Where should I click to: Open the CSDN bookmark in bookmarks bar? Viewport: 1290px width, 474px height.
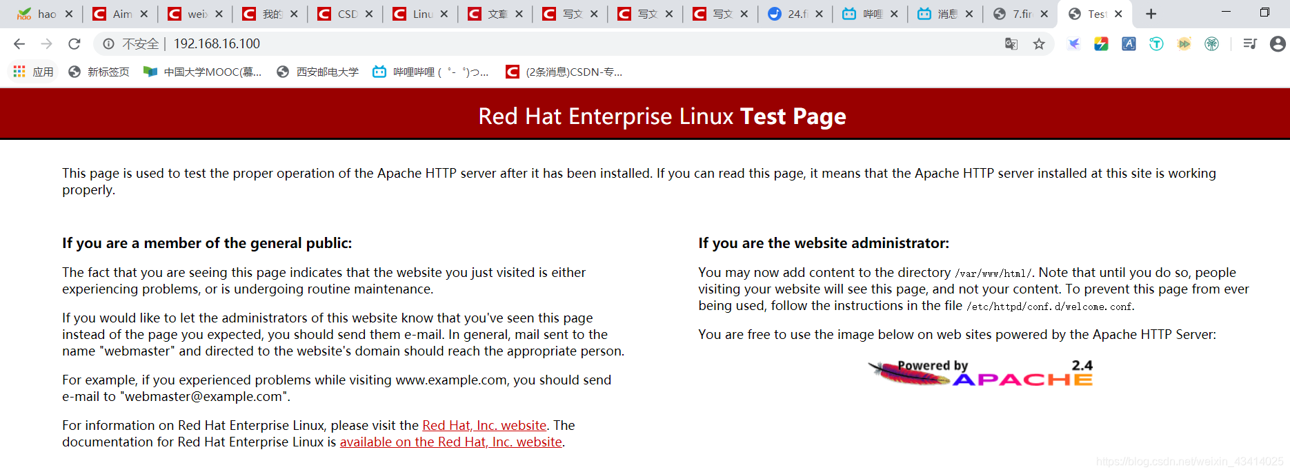[564, 72]
